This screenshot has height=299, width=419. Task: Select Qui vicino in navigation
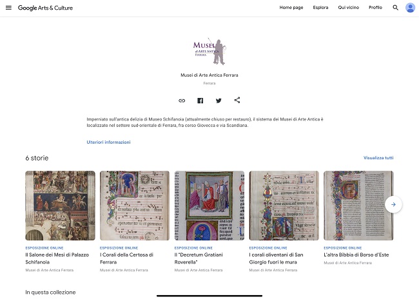(x=349, y=8)
